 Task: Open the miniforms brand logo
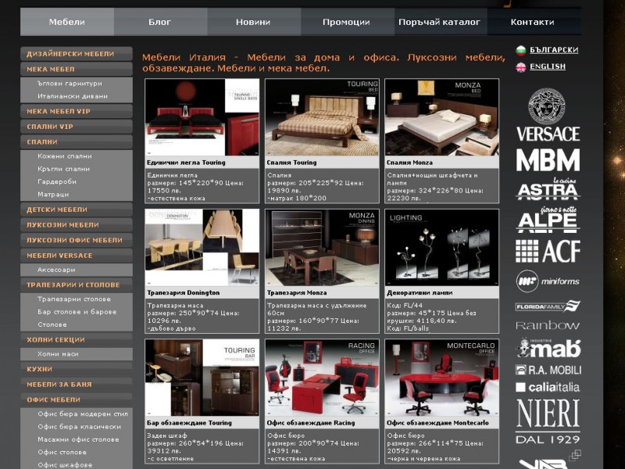click(548, 281)
